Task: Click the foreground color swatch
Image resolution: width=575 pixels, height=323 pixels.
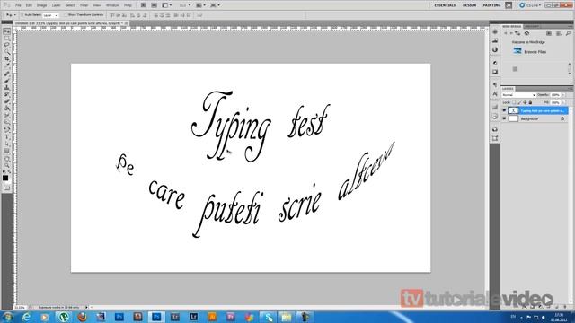Action: click(5, 178)
